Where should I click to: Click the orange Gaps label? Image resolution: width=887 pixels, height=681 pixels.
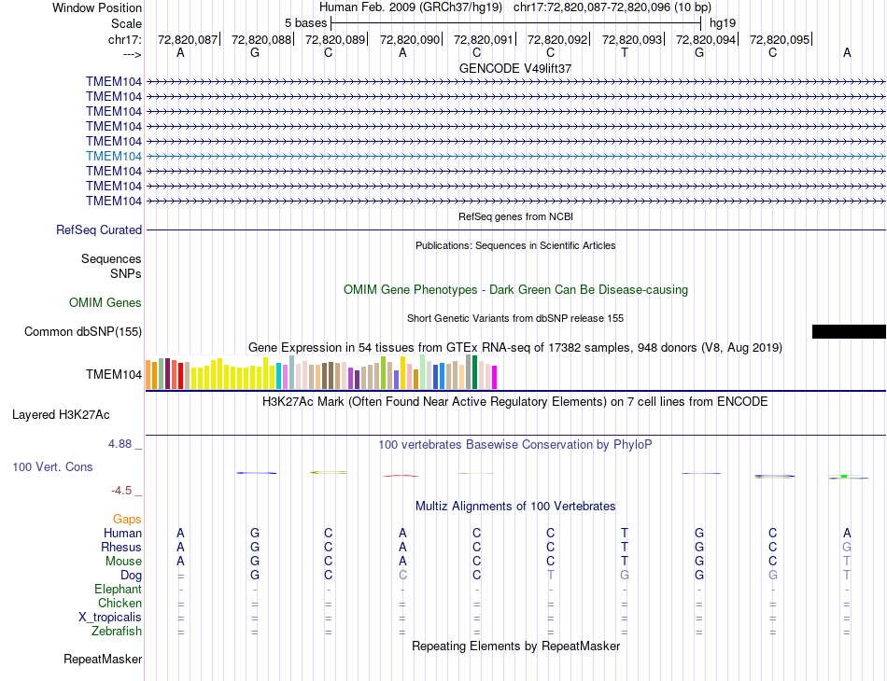[x=127, y=519]
